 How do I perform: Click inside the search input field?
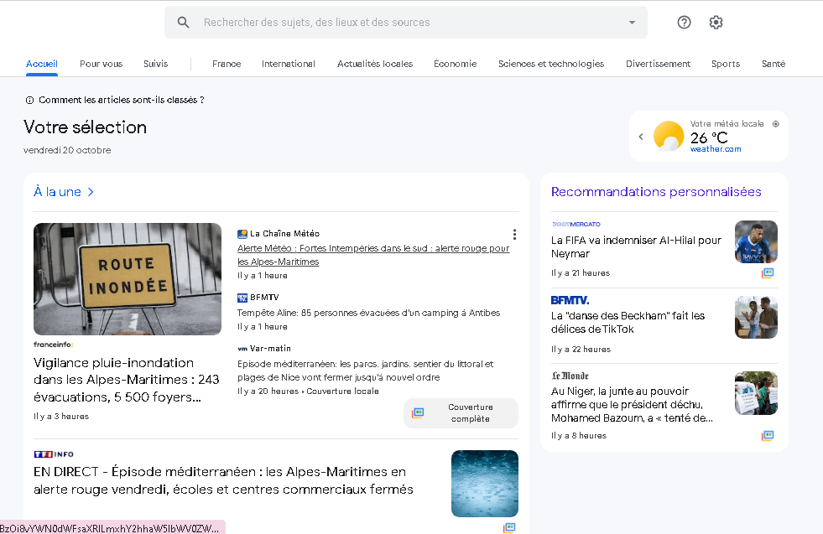[x=378, y=22]
